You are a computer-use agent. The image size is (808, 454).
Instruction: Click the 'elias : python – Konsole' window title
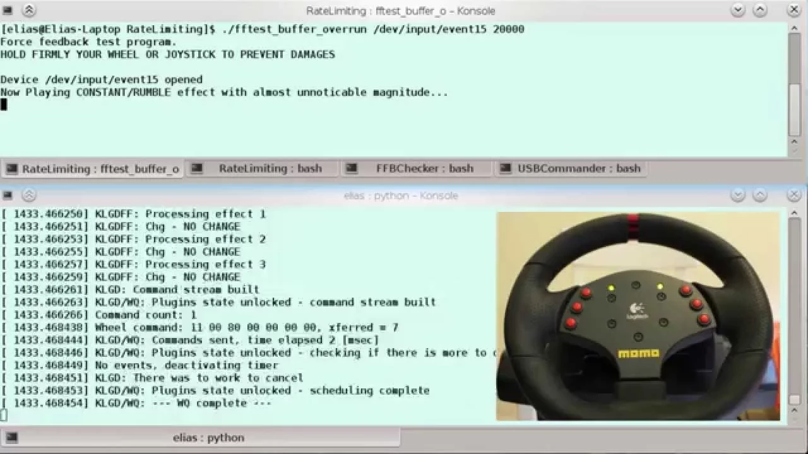click(x=401, y=195)
